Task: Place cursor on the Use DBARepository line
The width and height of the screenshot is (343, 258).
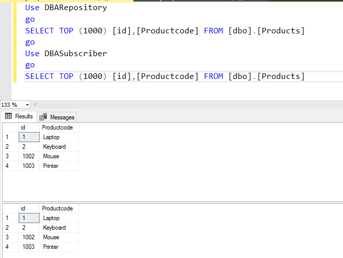Action: tap(66, 8)
